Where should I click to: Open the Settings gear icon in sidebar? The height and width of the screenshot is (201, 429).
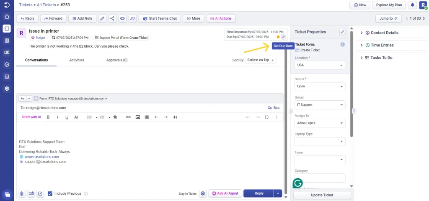pyautogui.click(x=7, y=89)
